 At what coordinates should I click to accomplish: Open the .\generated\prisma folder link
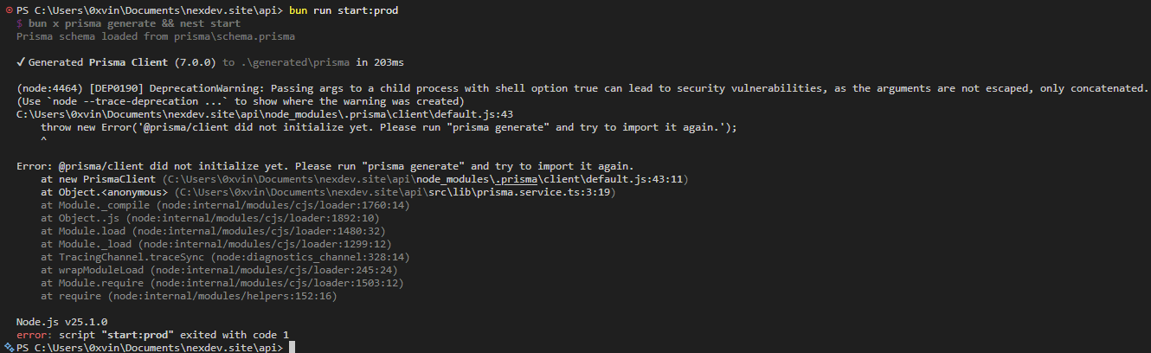click(285, 63)
